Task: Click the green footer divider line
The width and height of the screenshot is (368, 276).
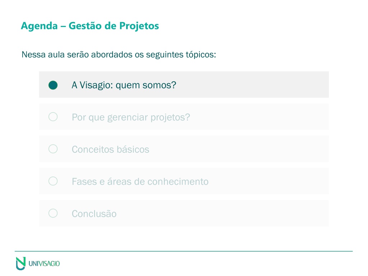Action: [184, 251]
